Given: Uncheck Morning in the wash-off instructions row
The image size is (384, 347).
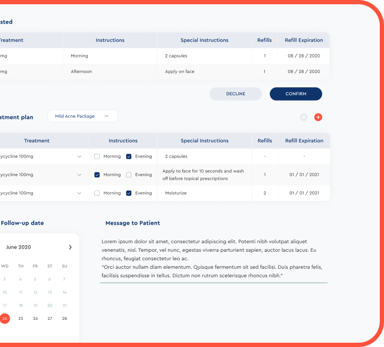Looking at the screenshot, I should [x=97, y=175].
